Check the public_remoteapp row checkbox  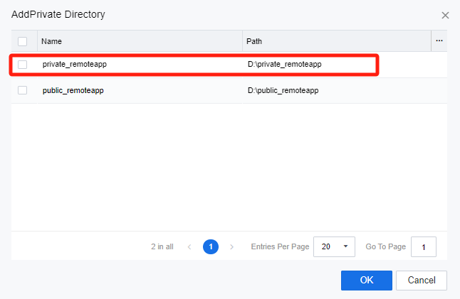coord(23,90)
